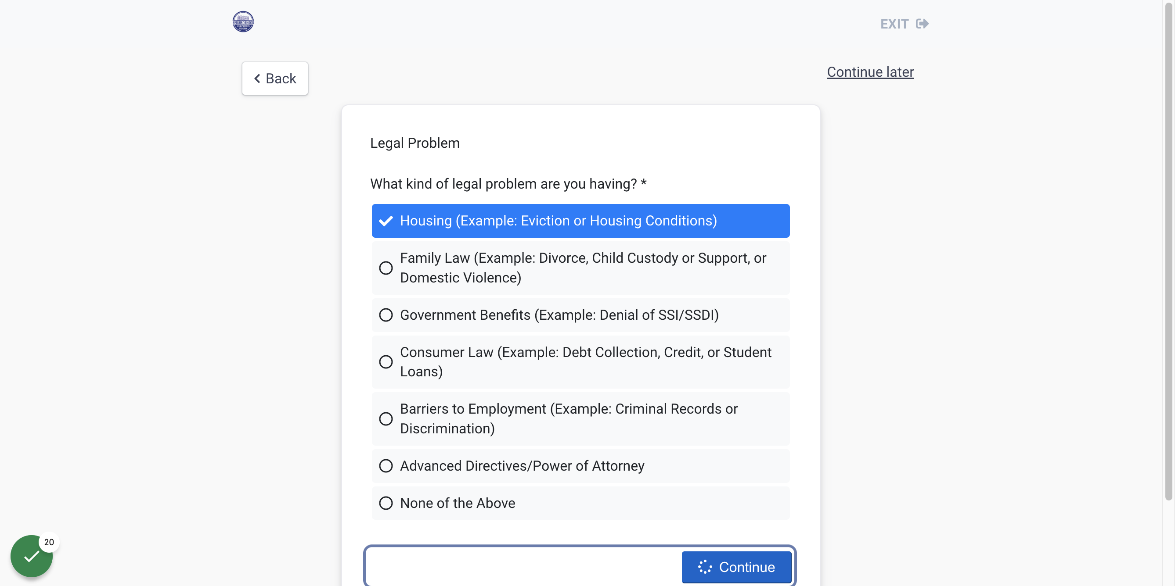Image resolution: width=1175 pixels, height=586 pixels.
Task: Click the exit arrow icon
Action: coord(922,24)
